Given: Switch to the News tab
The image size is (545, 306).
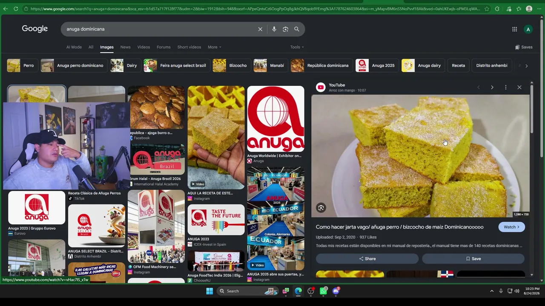Looking at the screenshot, I should [x=125, y=47].
